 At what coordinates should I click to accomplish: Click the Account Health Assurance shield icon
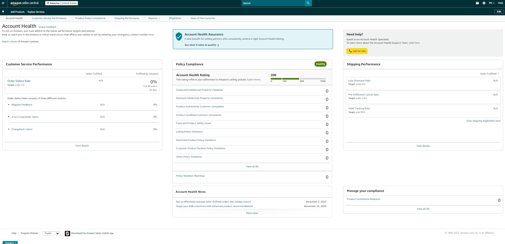pos(179,36)
